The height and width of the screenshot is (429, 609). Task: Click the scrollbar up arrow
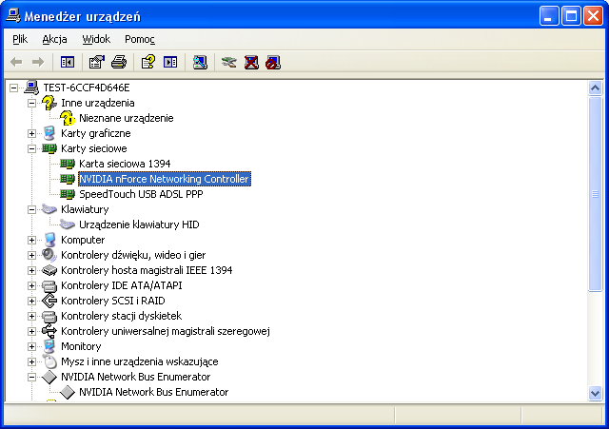click(x=595, y=88)
